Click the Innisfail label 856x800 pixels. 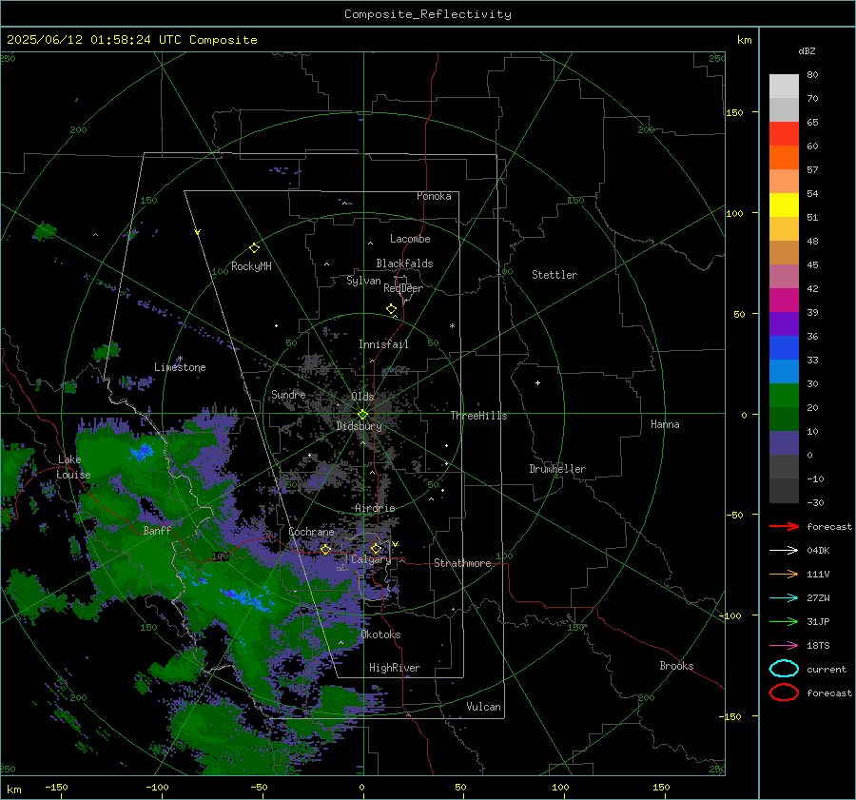point(383,344)
